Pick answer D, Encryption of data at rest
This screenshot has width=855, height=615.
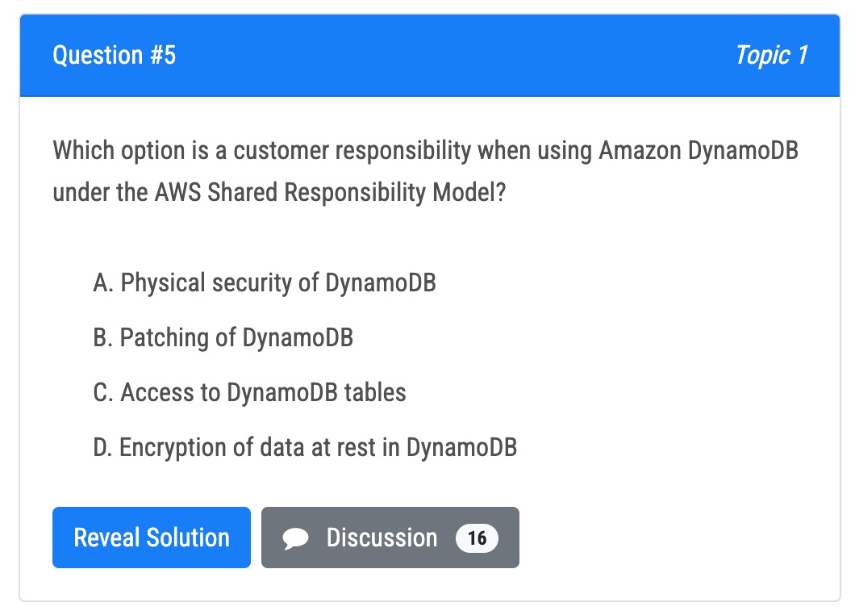pyautogui.click(x=305, y=447)
